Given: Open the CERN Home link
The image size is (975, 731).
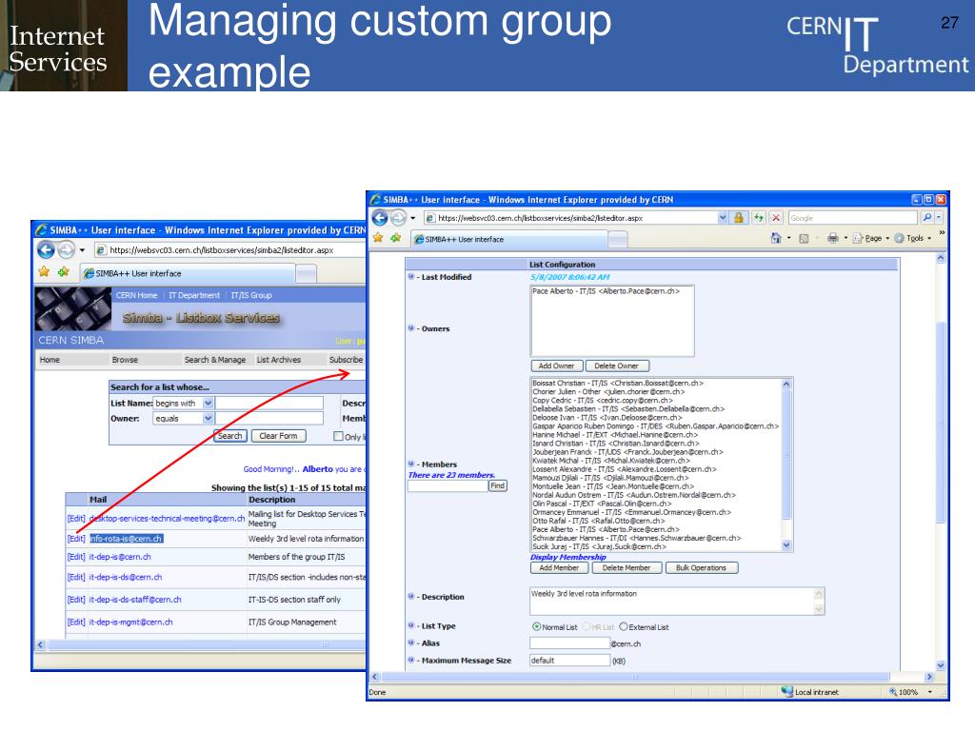Looking at the screenshot, I should pos(136,295).
